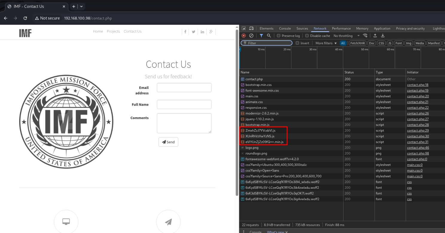The height and width of the screenshot is (233, 445).
Task: Select the All request type filter
Action: pyautogui.click(x=343, y=43)
